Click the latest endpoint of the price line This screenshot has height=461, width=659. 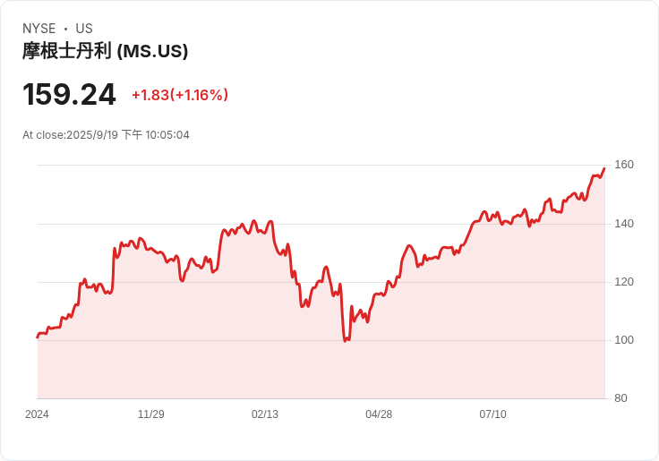(x=604, y=168)
